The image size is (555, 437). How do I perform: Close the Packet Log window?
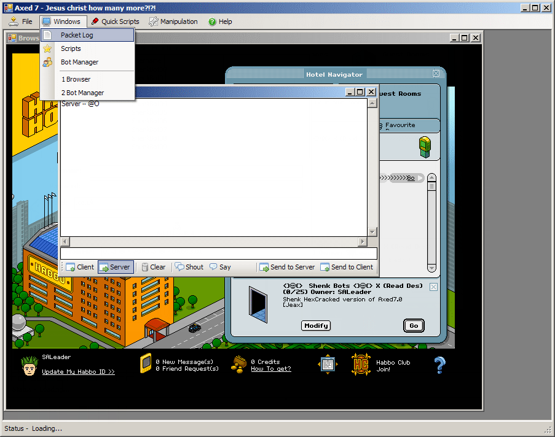(371, 92)
